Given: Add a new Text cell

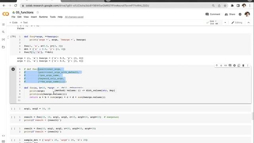Looking at the screenshot, I should coord(24,23).
